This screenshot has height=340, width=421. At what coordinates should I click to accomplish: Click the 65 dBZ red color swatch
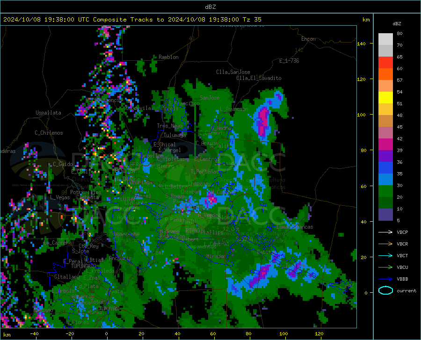click(385, 62)
